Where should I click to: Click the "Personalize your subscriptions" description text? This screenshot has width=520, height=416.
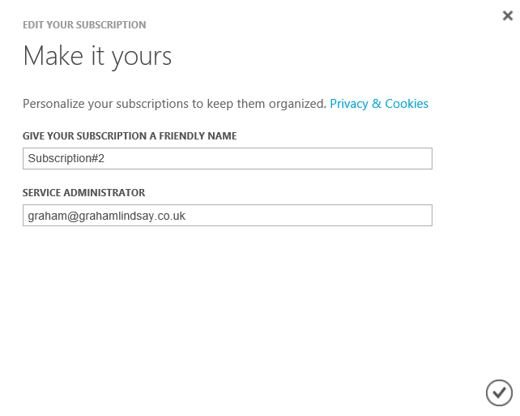coord(174,104)
